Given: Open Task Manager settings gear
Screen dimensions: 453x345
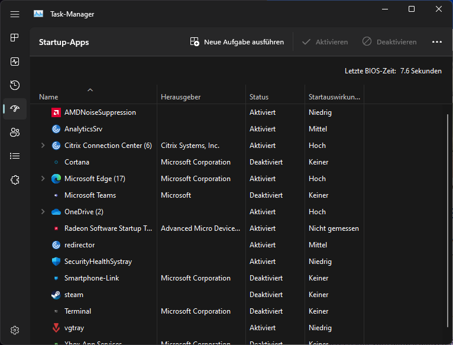Looking at the screenshot, I should point(15,330).
